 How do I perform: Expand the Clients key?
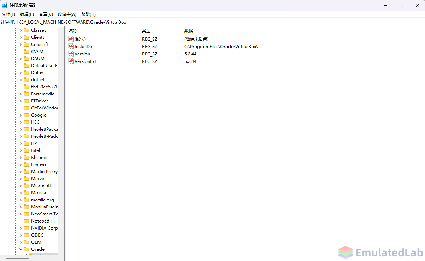[20, 37]
